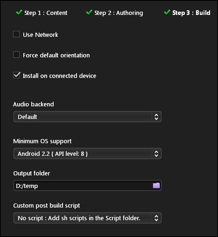Click the post build script up-down arrows
This screenshot has width=218, height=237.
pyautogui.click(x=156, y=218)
